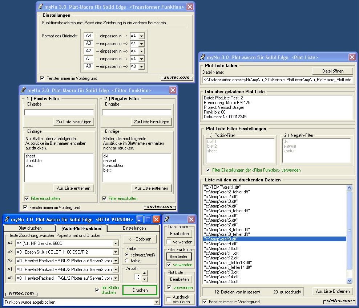Open the A1 printer assignment dropdown
Viewport: 359px width, 308px height.
tap(116, 270)
